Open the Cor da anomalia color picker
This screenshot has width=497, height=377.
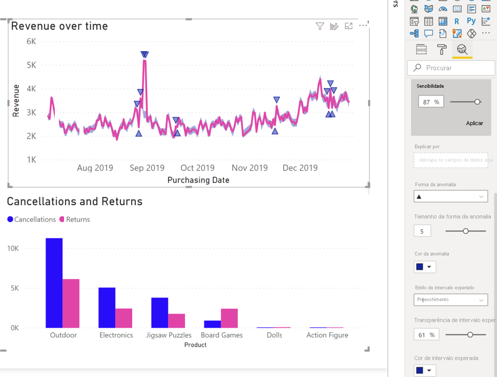tap(425, 267)
